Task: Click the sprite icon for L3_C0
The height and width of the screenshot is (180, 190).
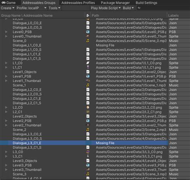Action: point(88,152)
